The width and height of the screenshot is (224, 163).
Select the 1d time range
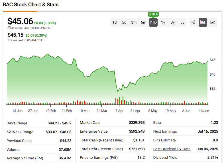pos(115,22)
